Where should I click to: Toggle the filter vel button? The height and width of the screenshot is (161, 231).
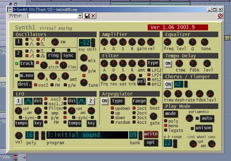(141, 81)
